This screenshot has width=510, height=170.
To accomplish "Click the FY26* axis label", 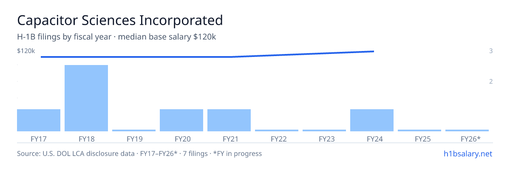I will click(x=470, y=139).
